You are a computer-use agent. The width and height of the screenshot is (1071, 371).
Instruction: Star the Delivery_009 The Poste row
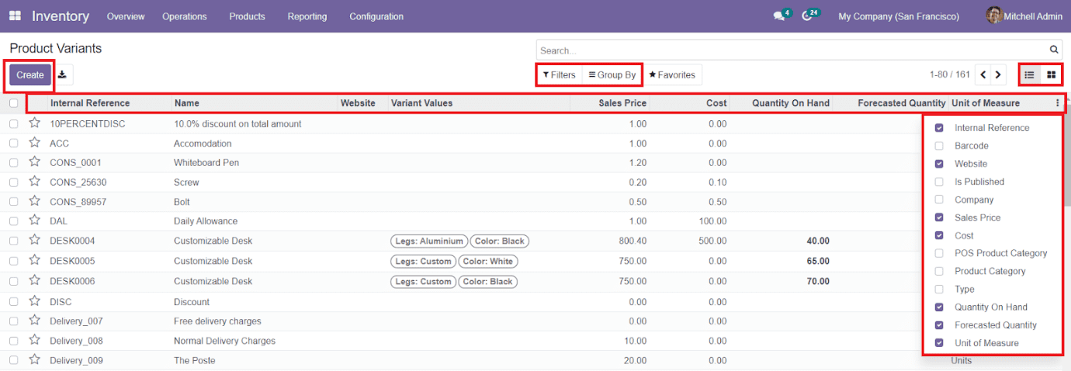34,360
